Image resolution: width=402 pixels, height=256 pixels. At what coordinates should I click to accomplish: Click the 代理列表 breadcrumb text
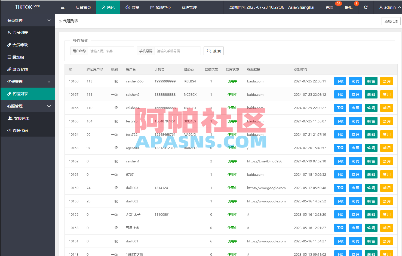71,21
